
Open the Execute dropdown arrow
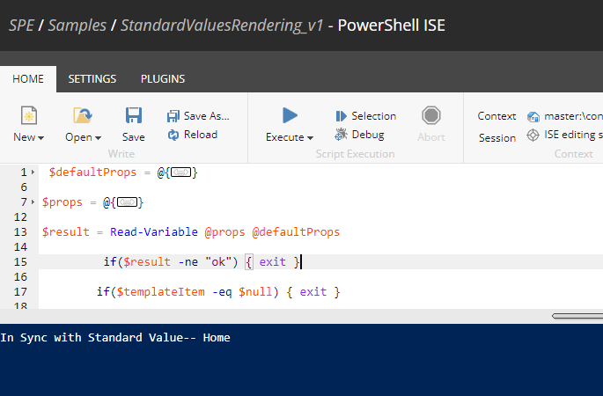(x=310, y=137)
